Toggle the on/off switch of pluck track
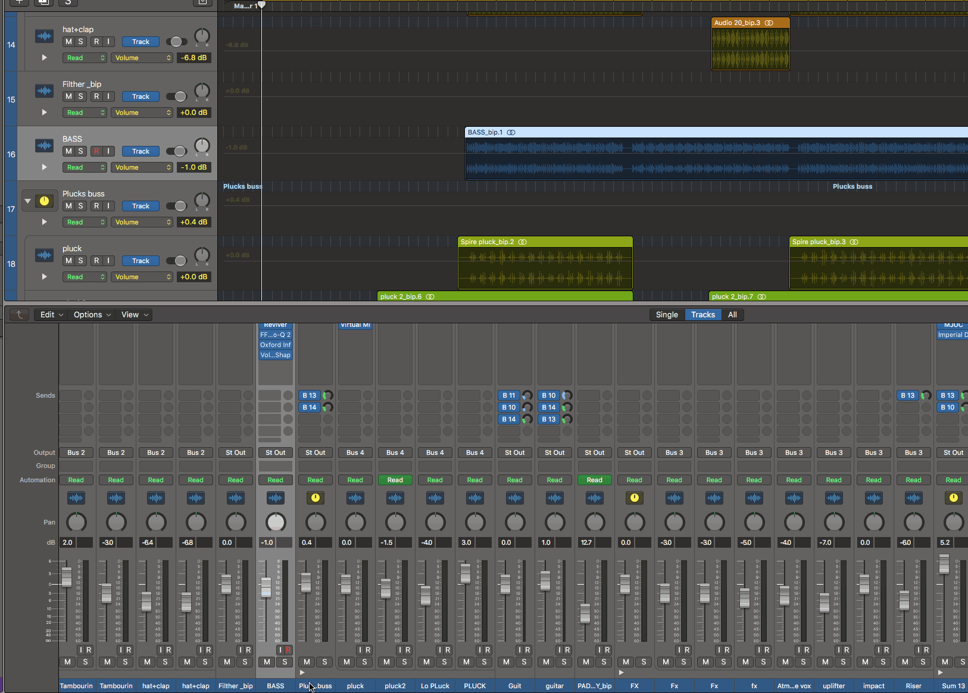The width and height of the screenshot is (968, 693). [x=176, y=261]
